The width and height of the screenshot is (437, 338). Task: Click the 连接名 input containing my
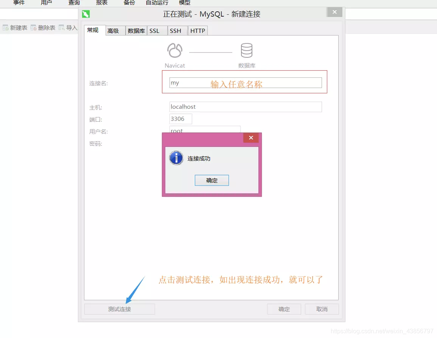[x=245, y=83]
